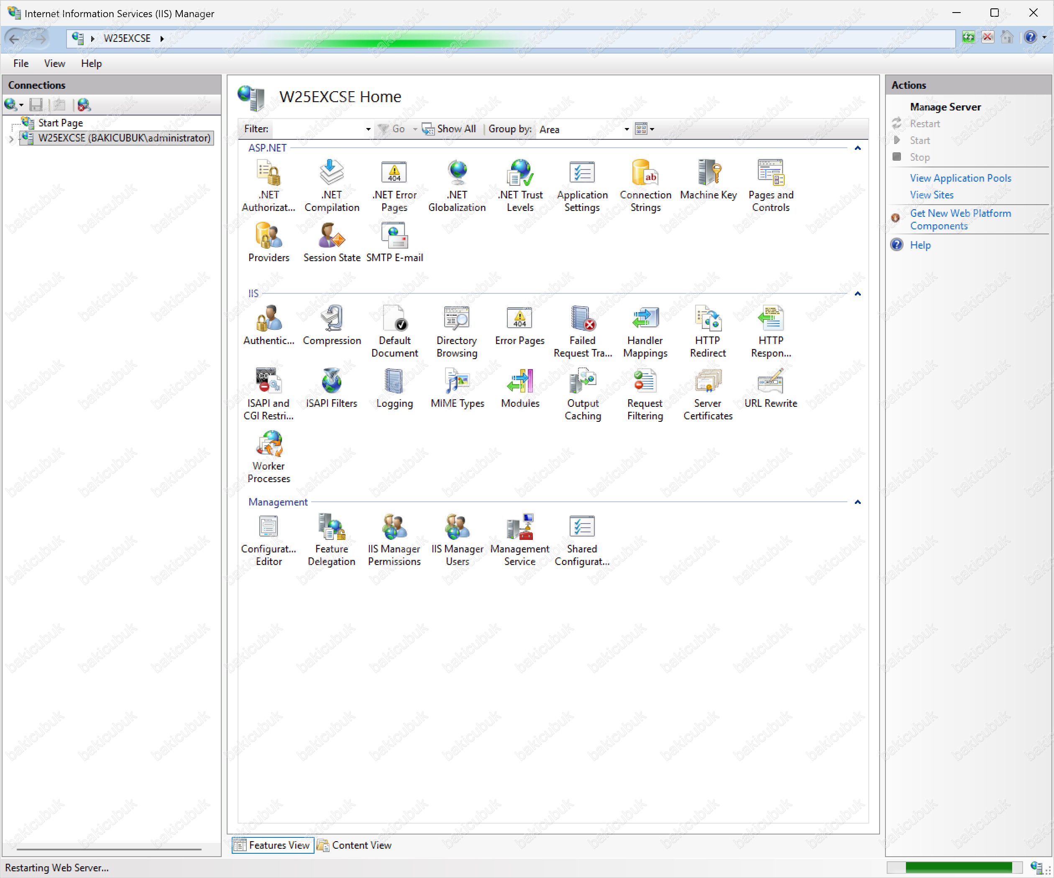Open Application Settings feature
This screenshot has height=878, width=1054.
pos(582,185)
